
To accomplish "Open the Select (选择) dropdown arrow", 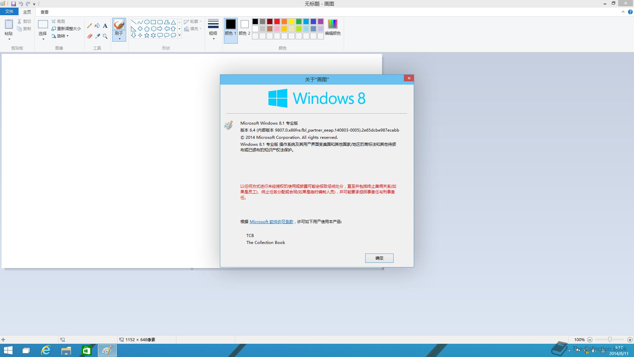I will 43,39.
